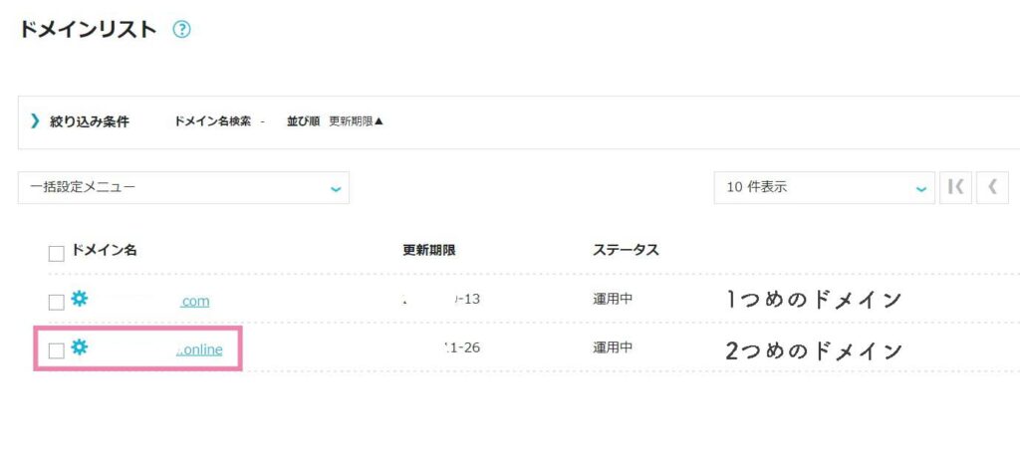
Task: Click the 一括設定メニュー dropdown arrow
Action: (x=335, y=189)
